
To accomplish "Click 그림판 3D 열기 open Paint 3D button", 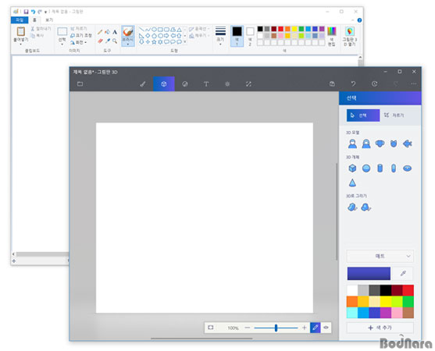I will [x=350, y=36].
